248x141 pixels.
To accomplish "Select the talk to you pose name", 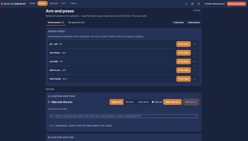I will point(55,70).
